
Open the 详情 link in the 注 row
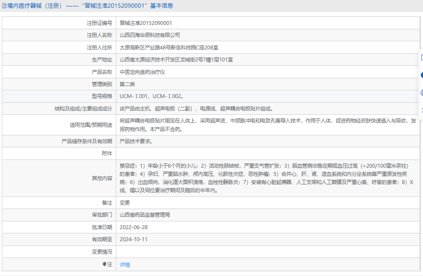tap(124, 265)
